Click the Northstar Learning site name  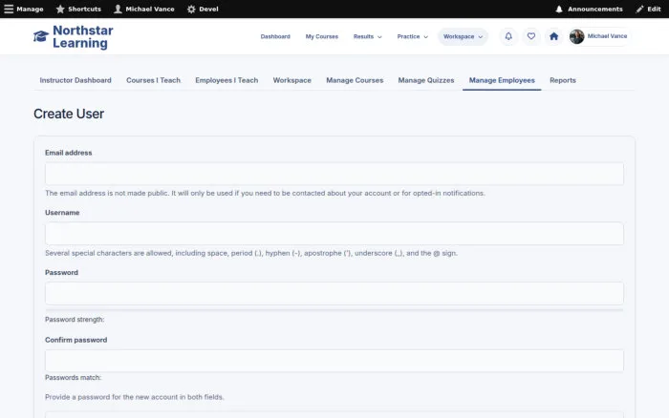[83, 36]
